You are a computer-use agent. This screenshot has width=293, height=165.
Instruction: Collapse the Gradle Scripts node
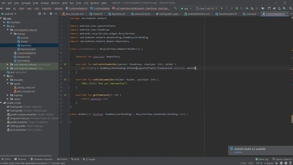[1, 103]
